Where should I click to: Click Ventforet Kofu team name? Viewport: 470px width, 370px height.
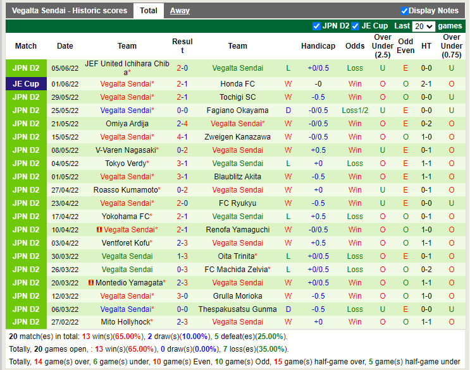click(x=126, y=243)
